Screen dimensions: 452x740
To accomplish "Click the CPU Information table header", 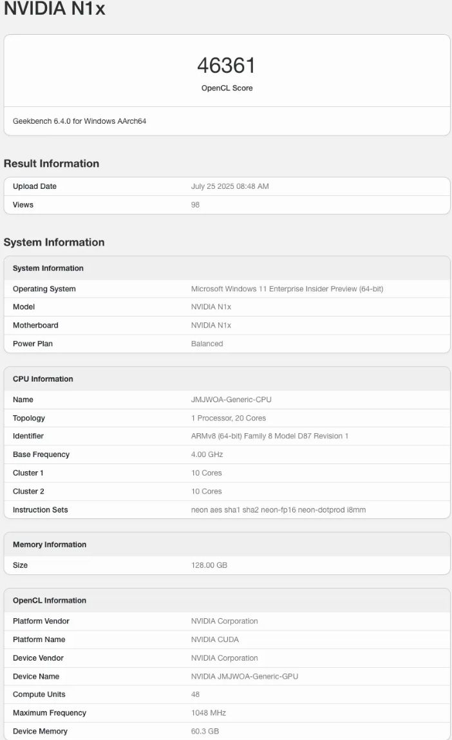I will click(43, 379).
